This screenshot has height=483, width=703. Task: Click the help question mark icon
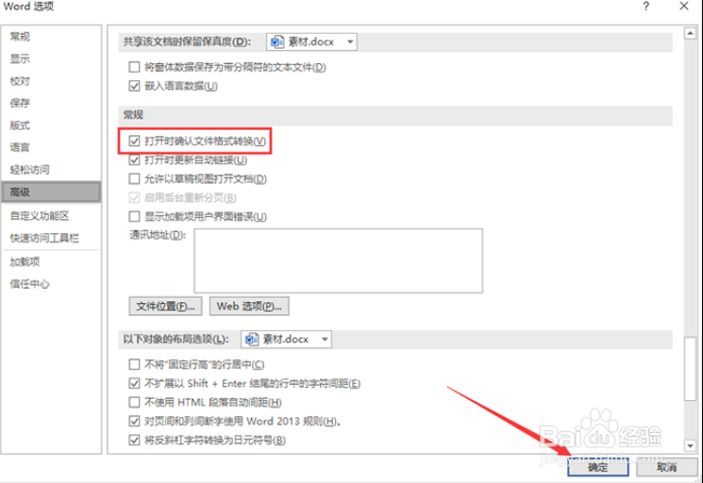[x=646, y=7]
